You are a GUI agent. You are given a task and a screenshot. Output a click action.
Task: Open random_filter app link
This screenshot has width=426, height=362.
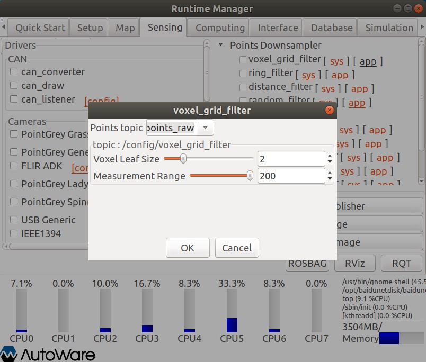pyautogui.click(x=357, y=103)
